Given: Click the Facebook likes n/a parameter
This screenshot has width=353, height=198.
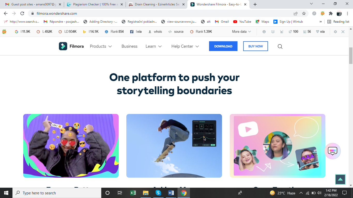Looking at the screenshot, I should (136, 32).
